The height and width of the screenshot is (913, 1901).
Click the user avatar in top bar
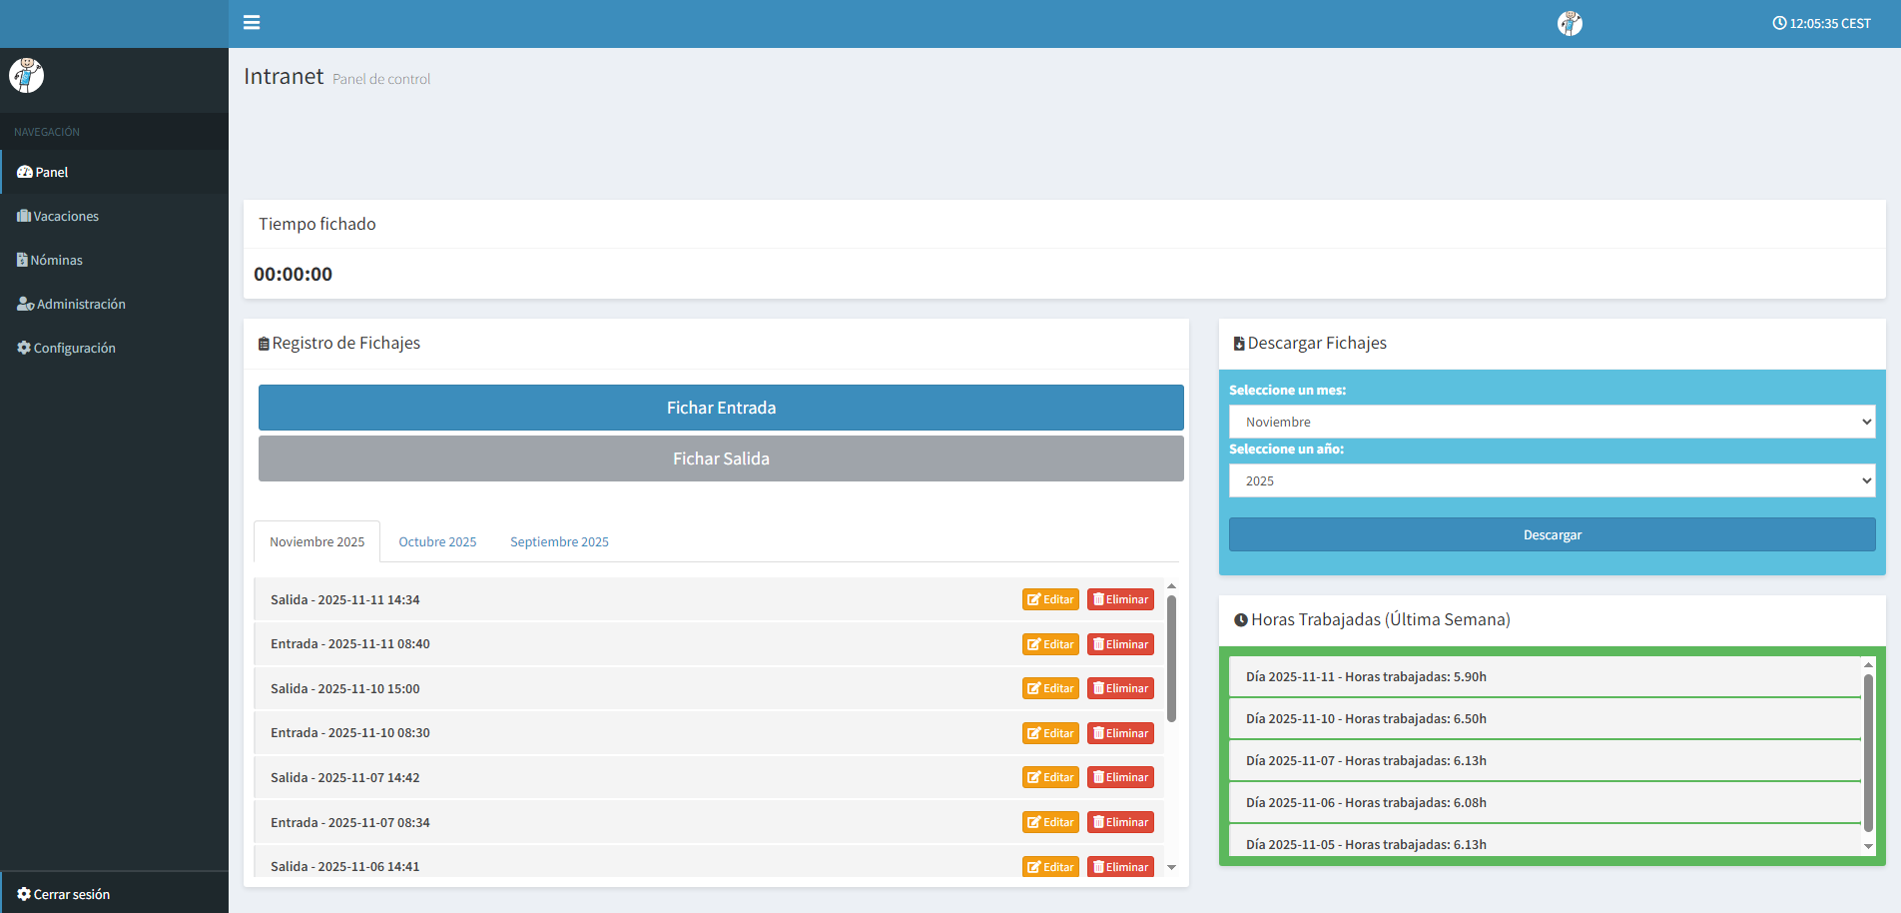coord(1570,23)
